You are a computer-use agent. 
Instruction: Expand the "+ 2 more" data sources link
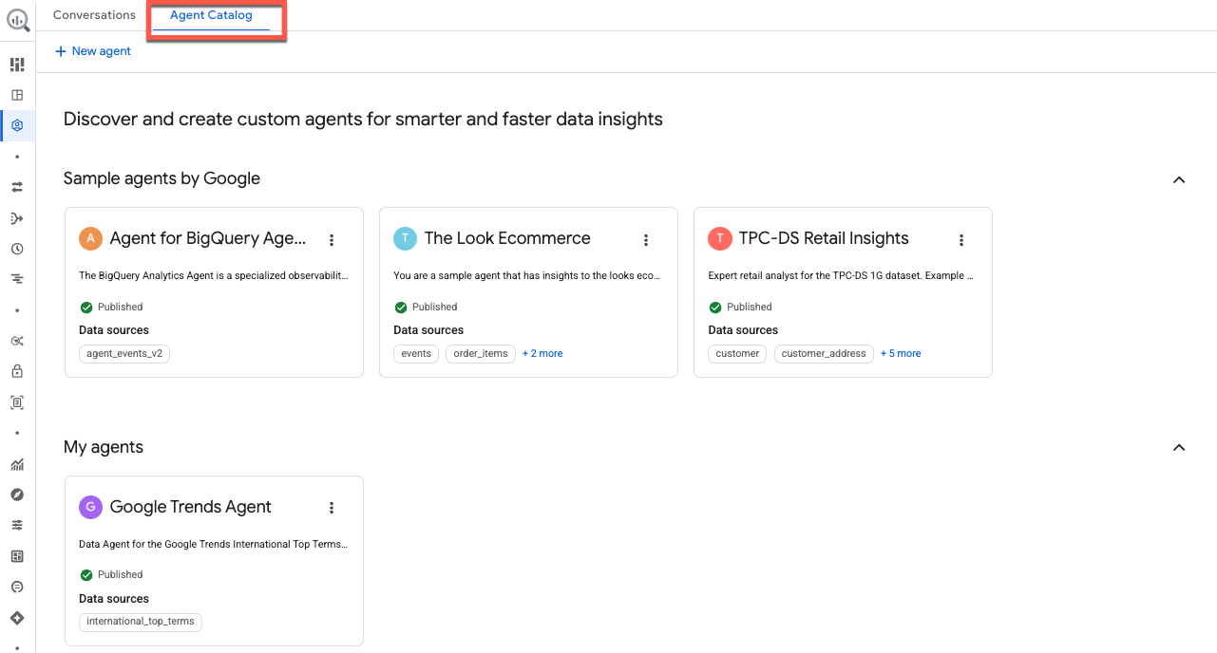542,353
